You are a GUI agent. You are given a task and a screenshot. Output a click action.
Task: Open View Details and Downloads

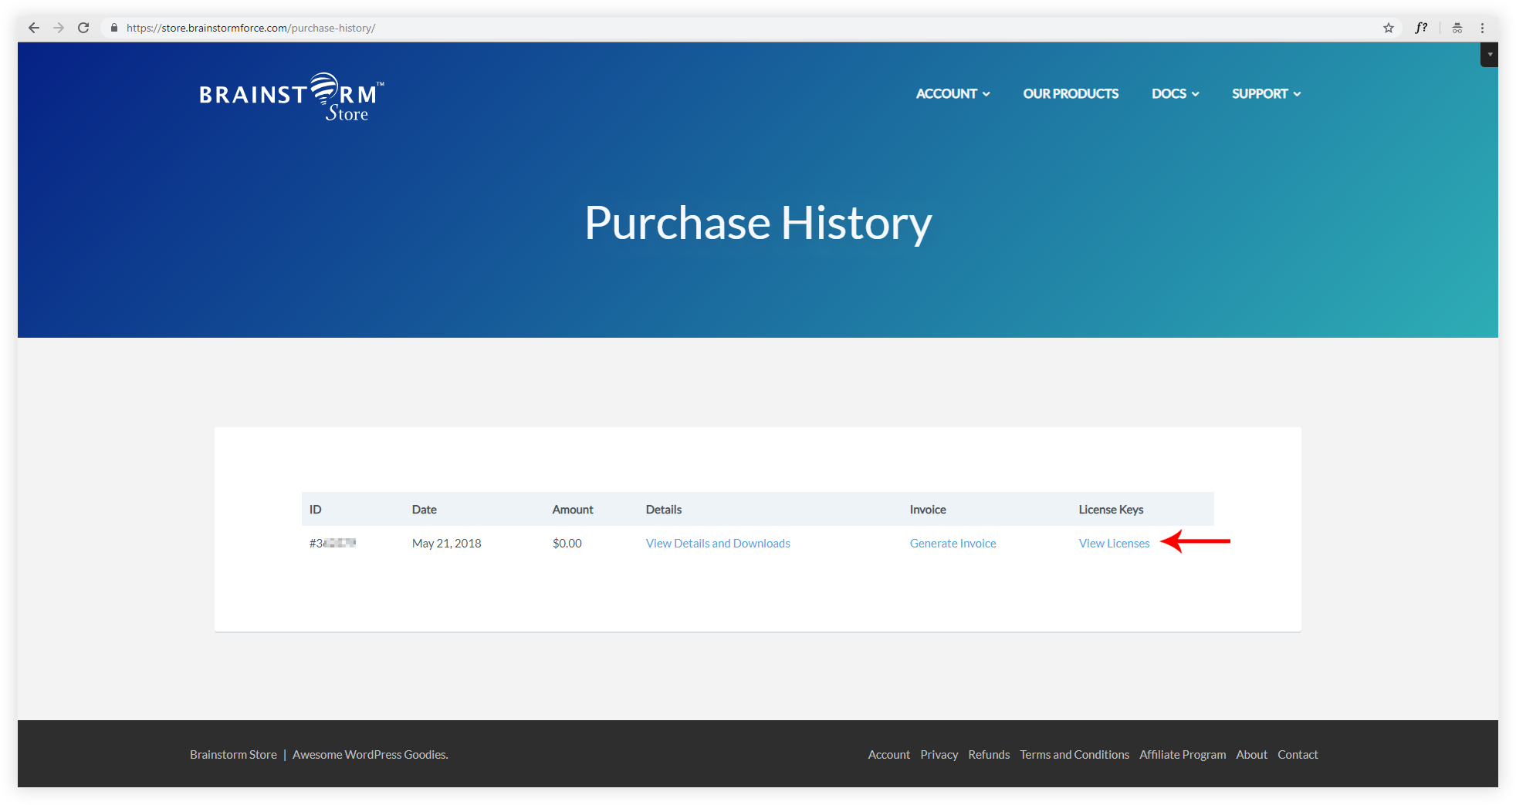716,543
